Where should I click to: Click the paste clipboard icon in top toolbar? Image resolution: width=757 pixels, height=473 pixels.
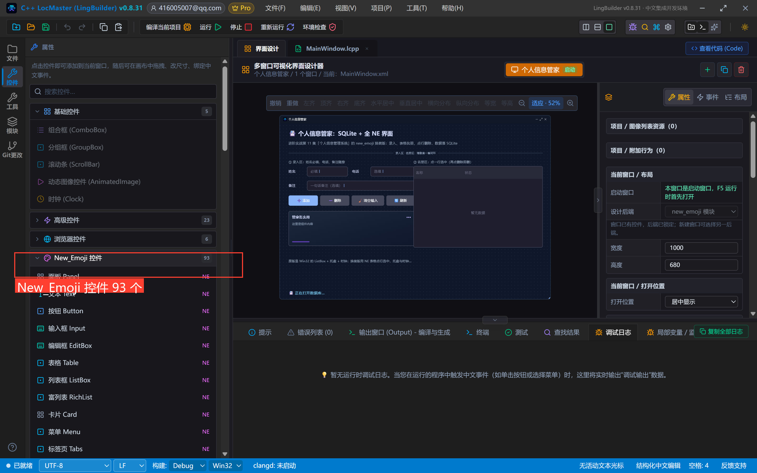pos(118,27)
